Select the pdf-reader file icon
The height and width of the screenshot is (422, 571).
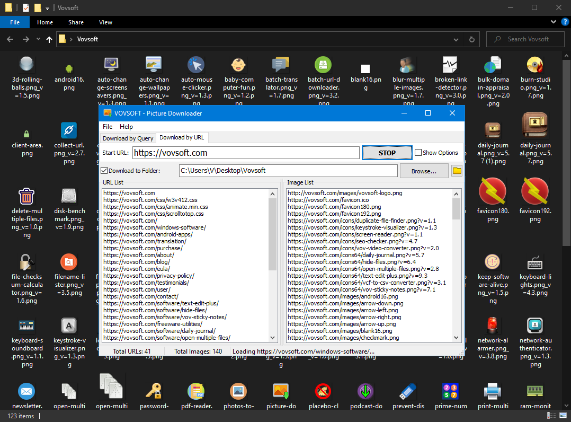[x=196, y=390]
